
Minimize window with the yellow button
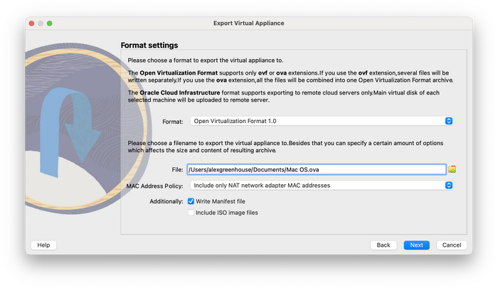click(x=41, y=23)
